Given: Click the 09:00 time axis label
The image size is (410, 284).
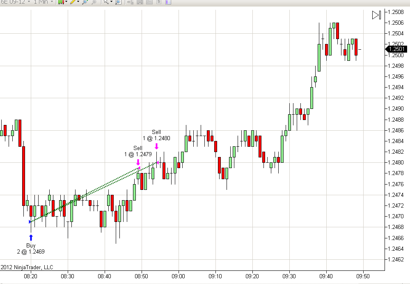Looking at the screenshot, I should click(179, 276).
